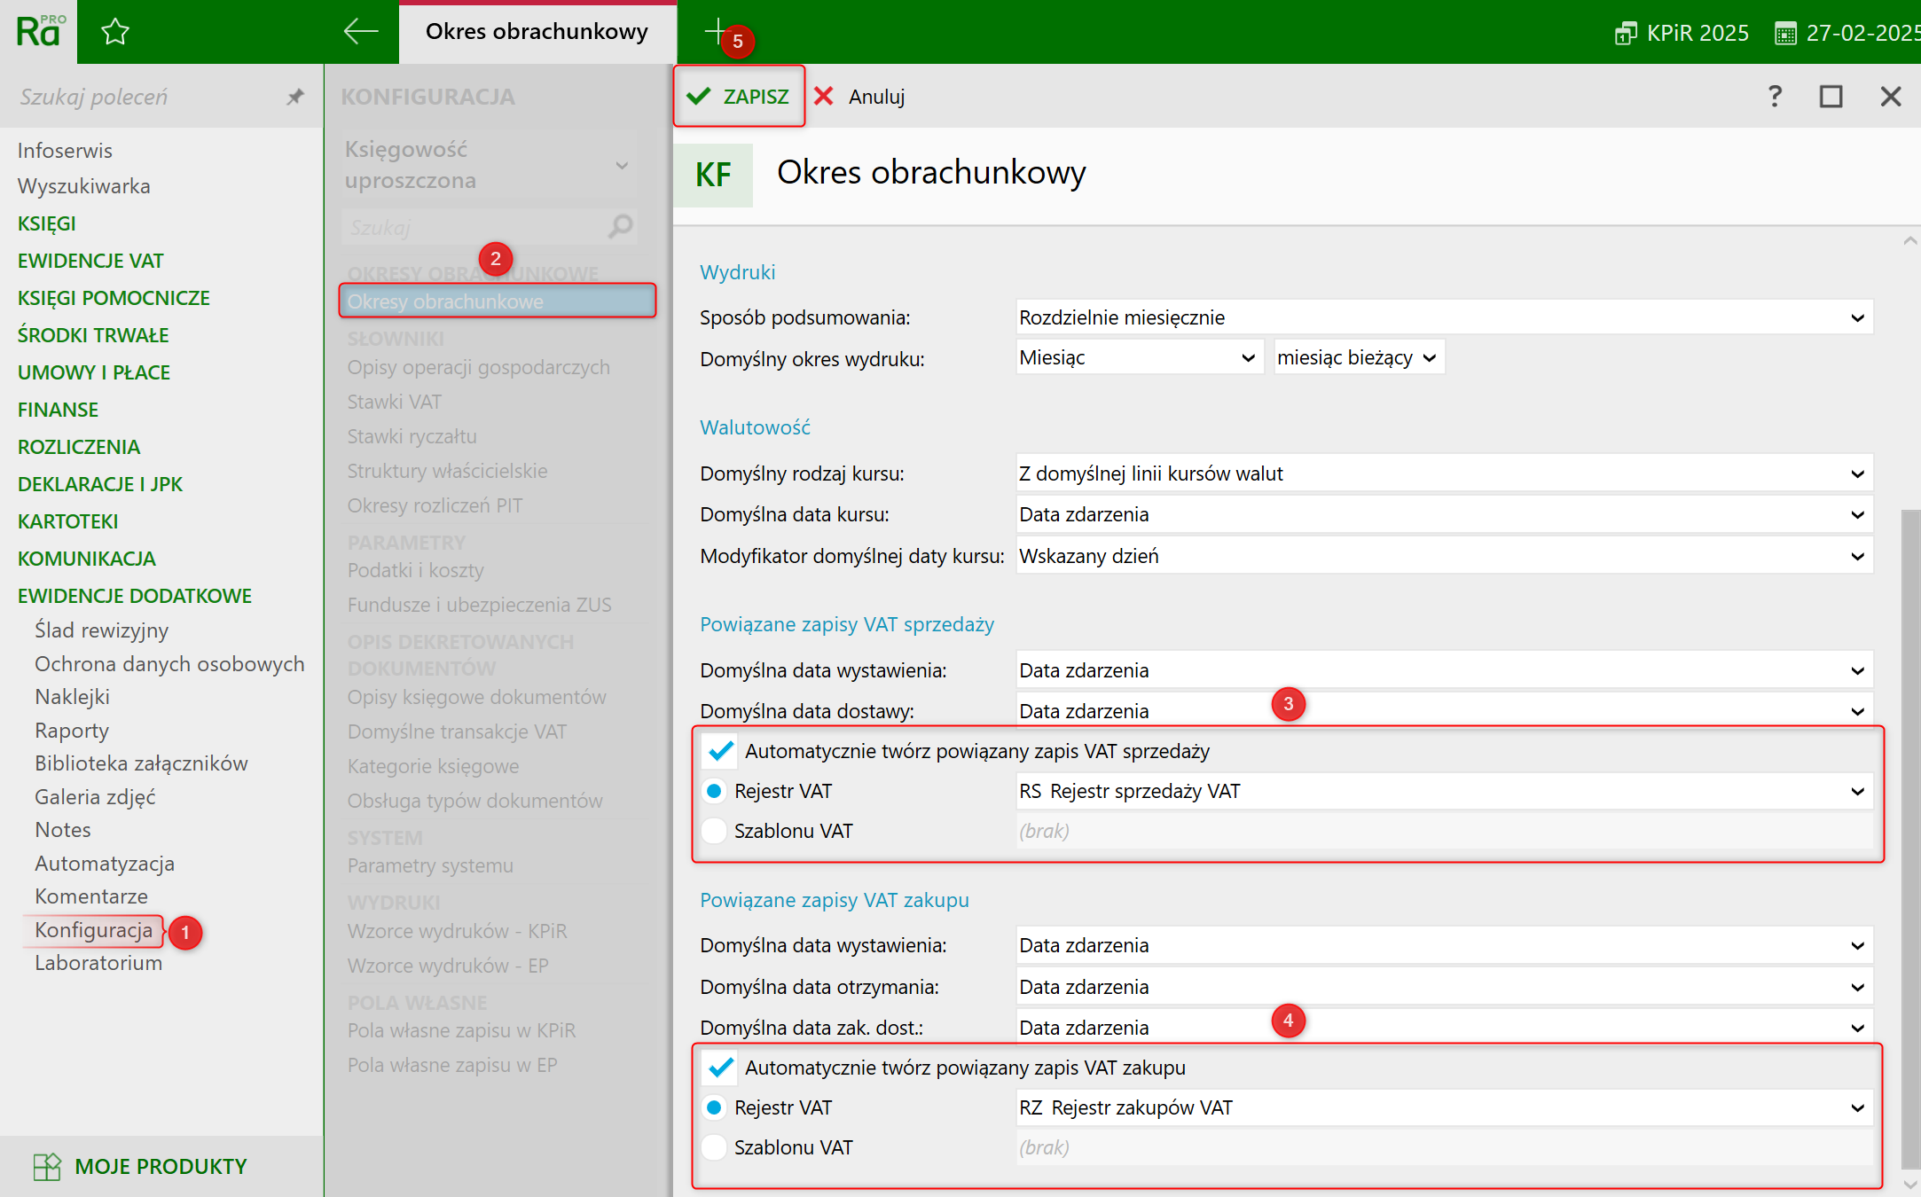The image size is (1921, 1197).
Task: Open the calendar date 27-02-2025 icon
Action: (1784, 34)
